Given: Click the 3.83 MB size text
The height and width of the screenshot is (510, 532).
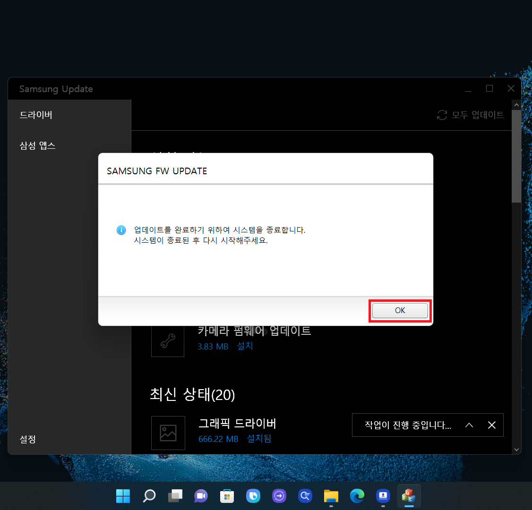Looking at the screenshot, I should (213, 347).
